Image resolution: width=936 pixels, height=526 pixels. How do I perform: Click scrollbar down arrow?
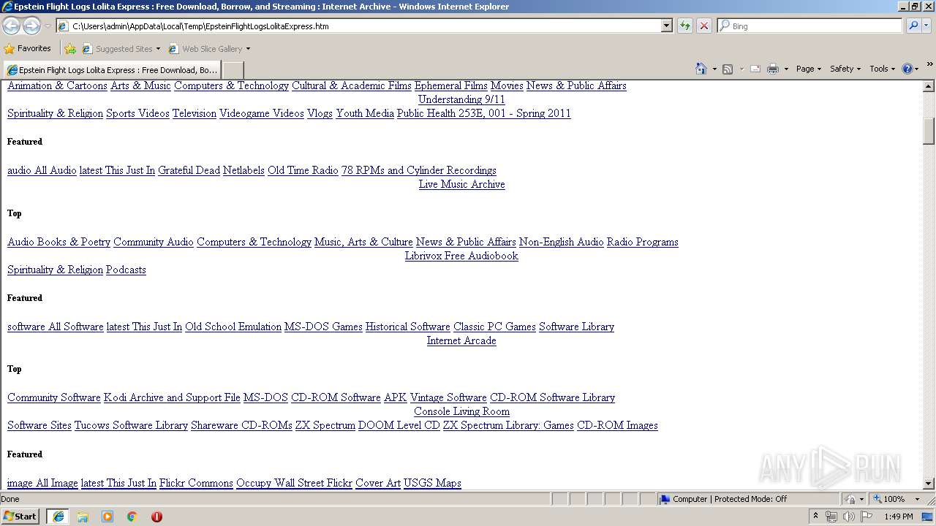point(929,483)
